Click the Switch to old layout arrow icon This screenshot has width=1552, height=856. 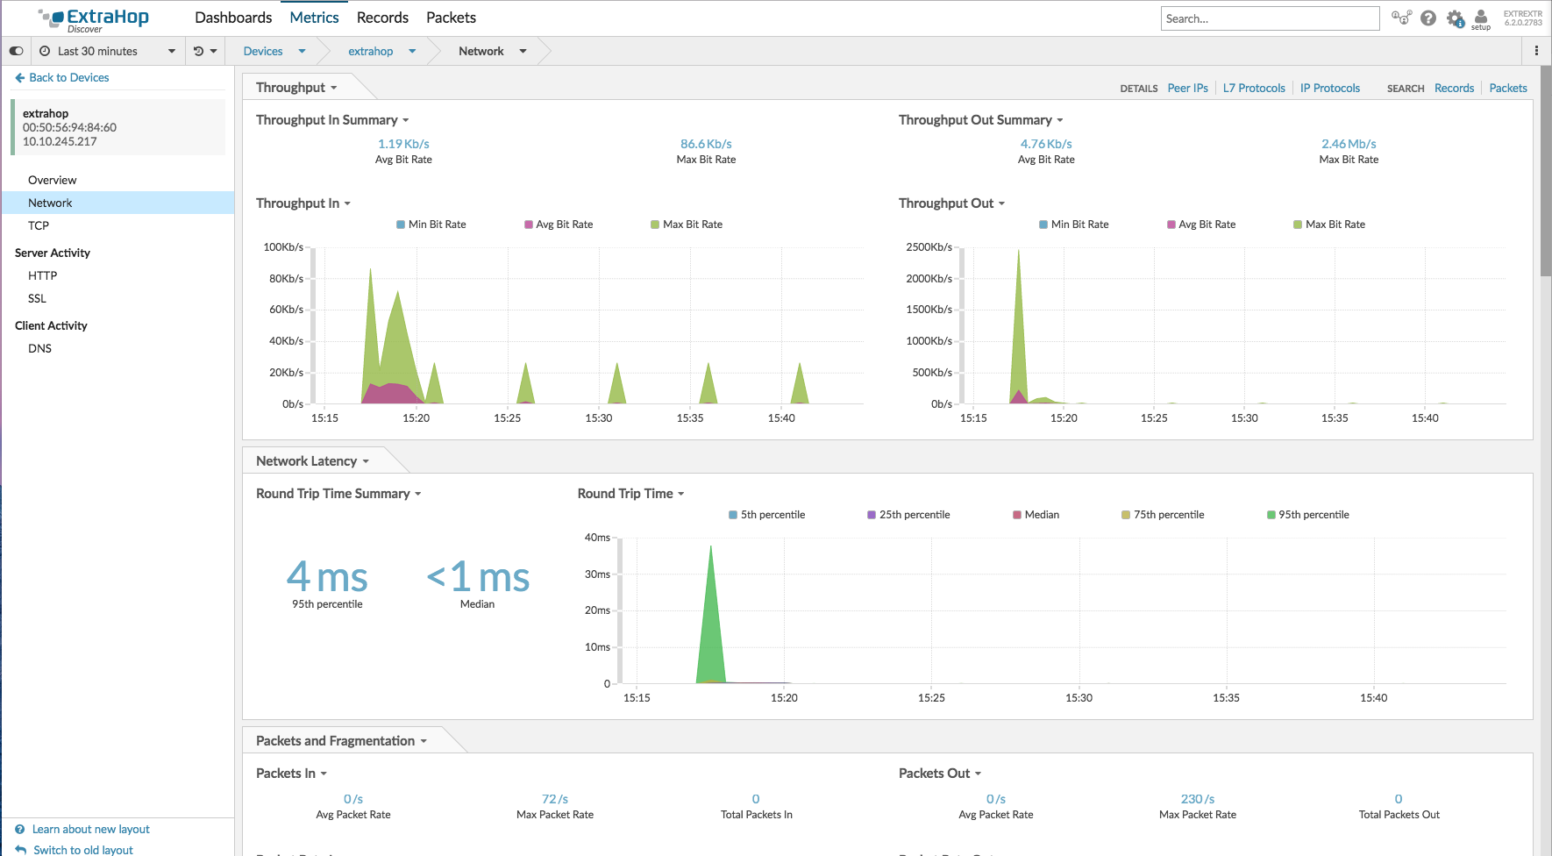click(21, 849)
